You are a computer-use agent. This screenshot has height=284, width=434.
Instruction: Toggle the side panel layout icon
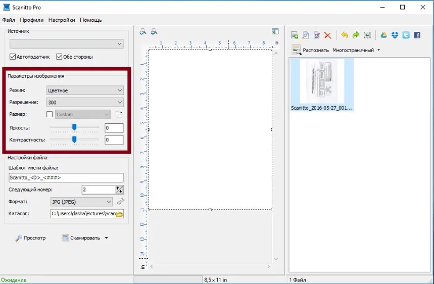[x=275, y=31]
